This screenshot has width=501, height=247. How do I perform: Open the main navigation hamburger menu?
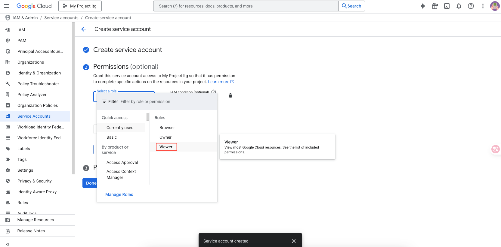(x=7, y=6)
